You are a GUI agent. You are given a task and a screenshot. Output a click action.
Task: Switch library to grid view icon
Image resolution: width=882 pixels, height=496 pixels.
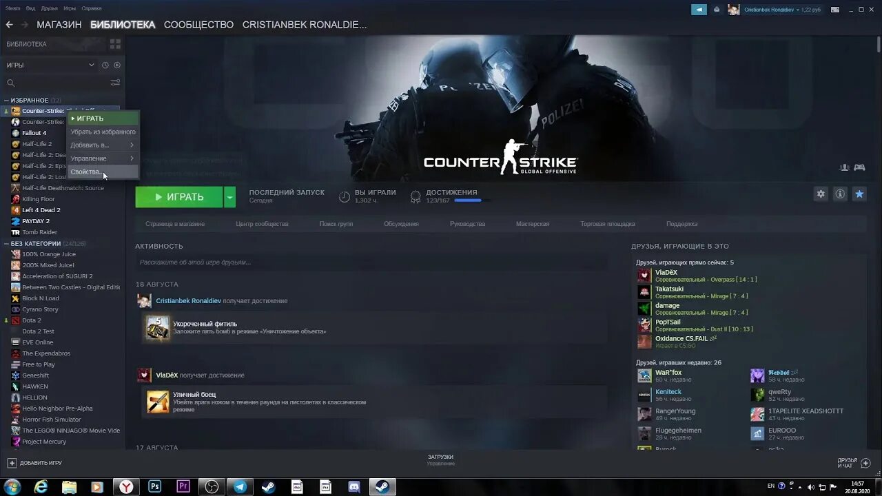click(x=115, y=44)
